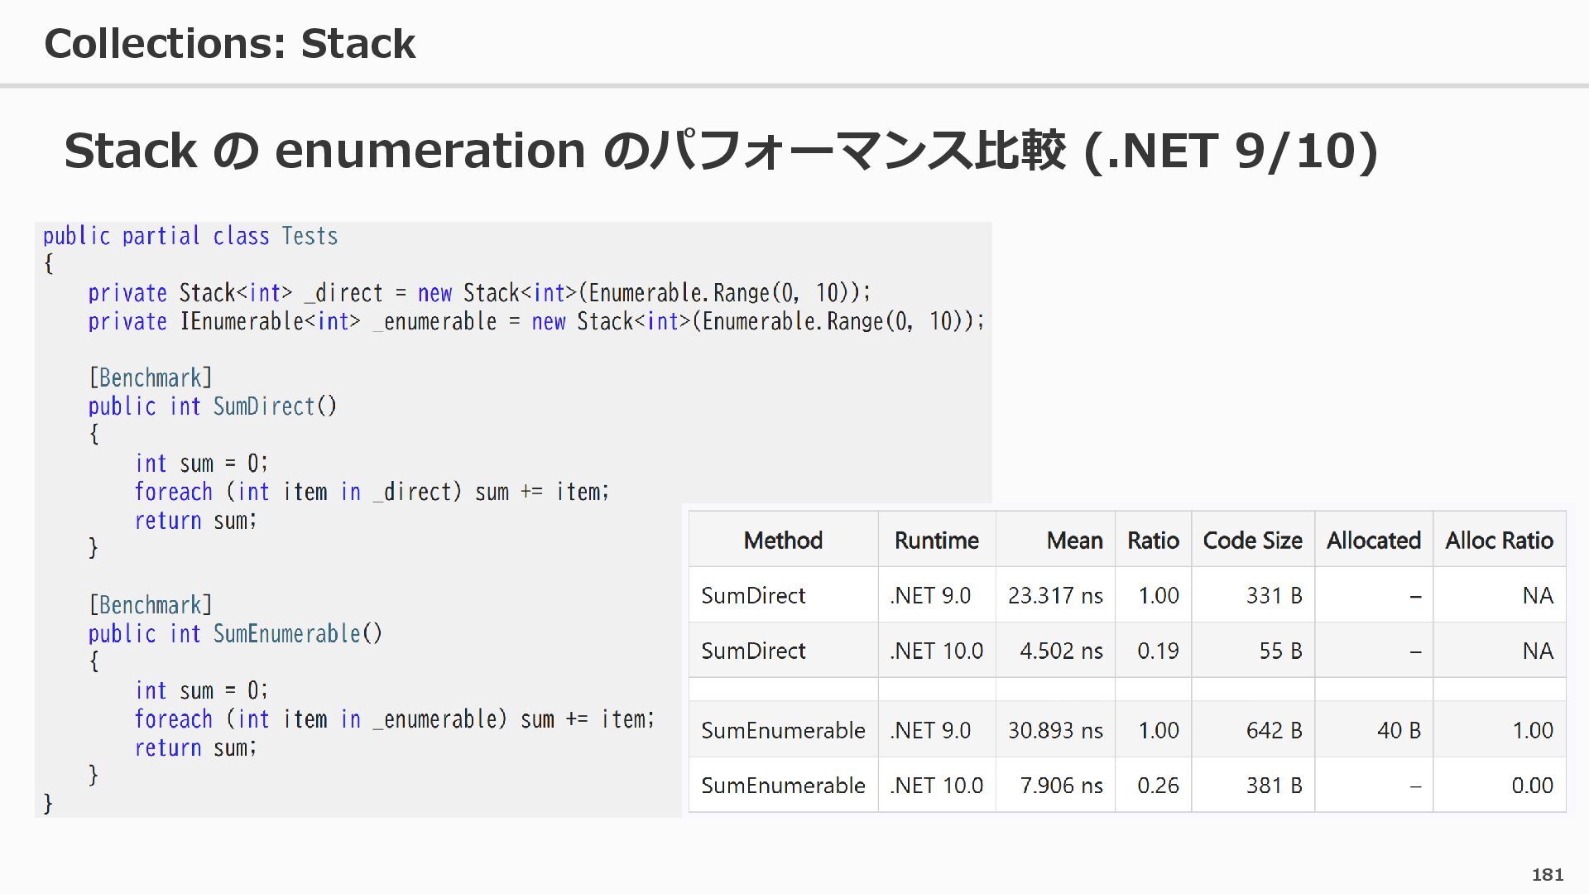Screen dimensions: 1589x894
Task: Click the Code Size column header
Action: pyautogui.click(x=1251, y=541)
